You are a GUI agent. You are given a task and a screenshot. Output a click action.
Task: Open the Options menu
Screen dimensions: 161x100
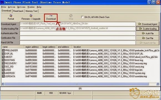pyautogui.click(x=21, y=7)
